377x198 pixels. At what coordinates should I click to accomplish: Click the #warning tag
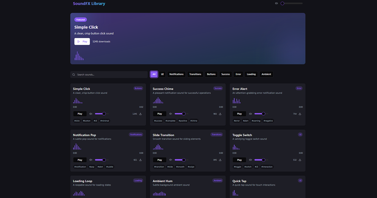tap(256, 121)
